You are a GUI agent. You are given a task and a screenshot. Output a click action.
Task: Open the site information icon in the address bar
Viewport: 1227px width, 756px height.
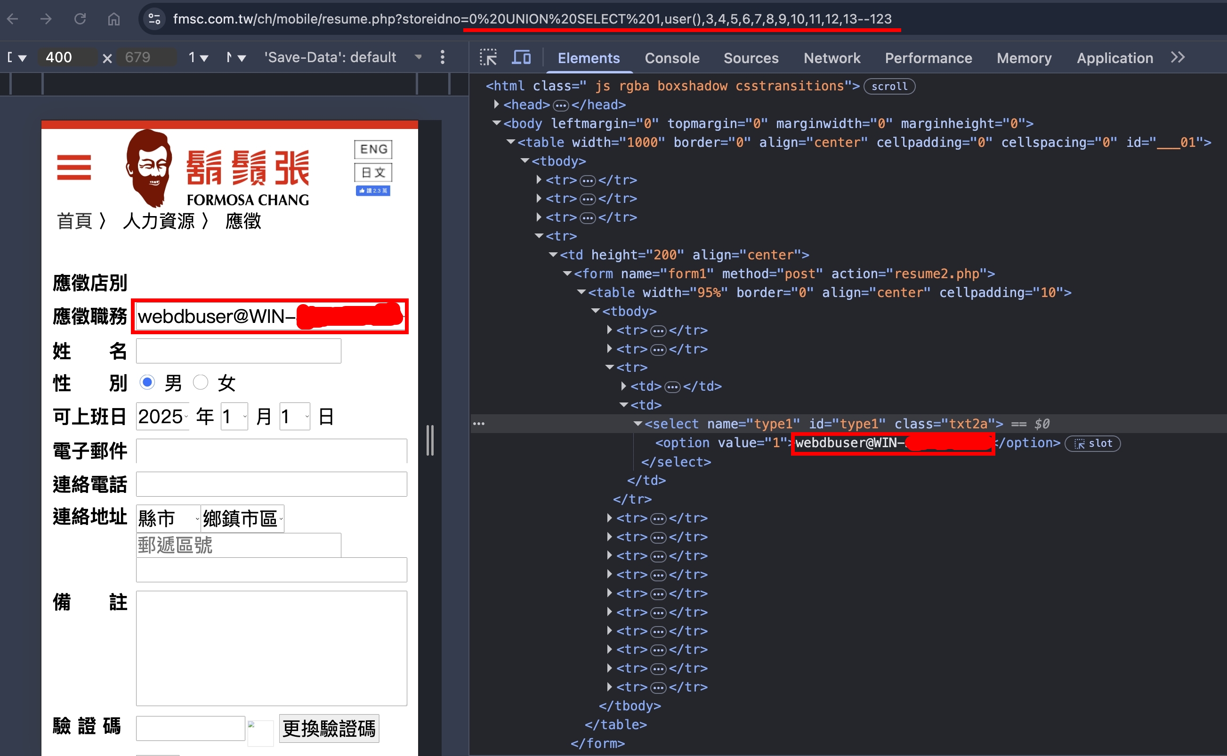(154, 19)
